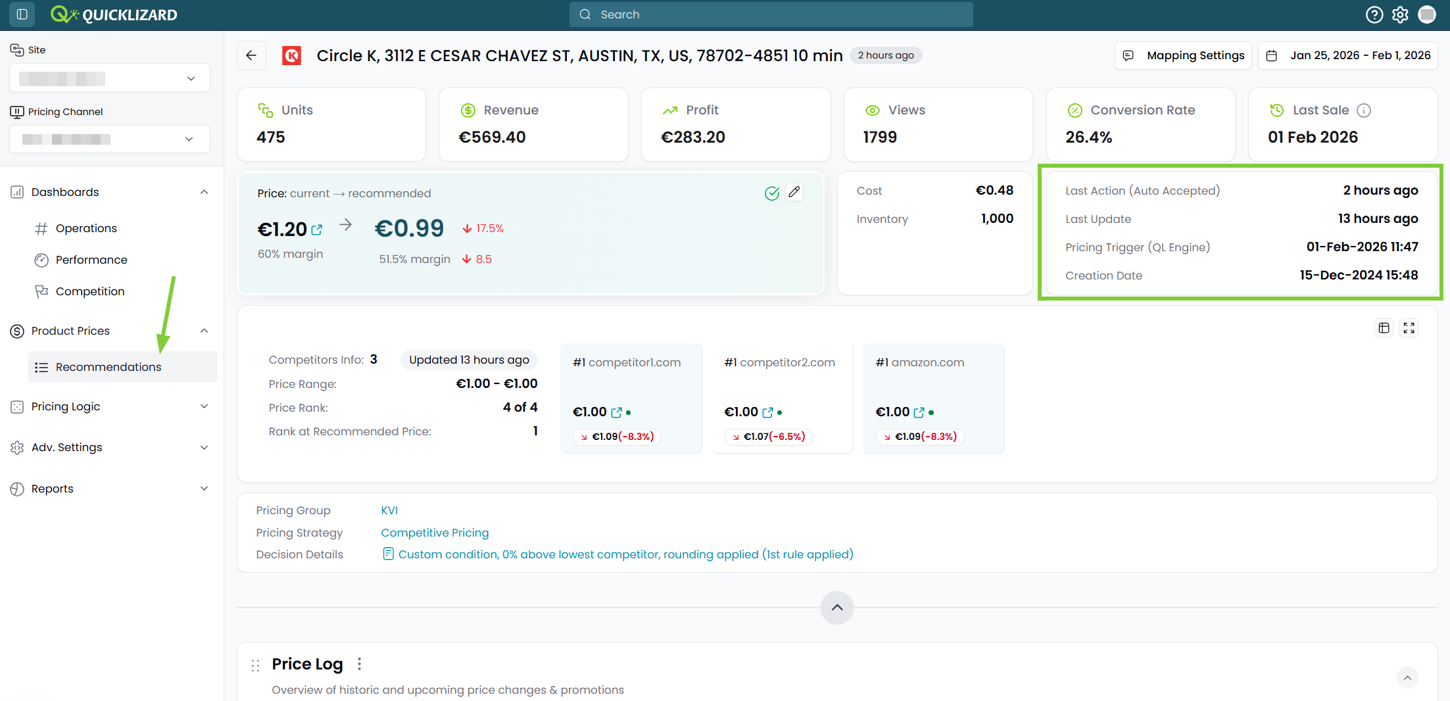Viewport: 1450px width, 701px height.
Task: Click the back arrow button
Action: coord(251,55)
